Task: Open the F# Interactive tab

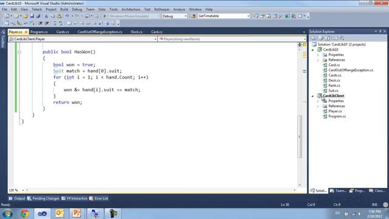Action: 74,198
